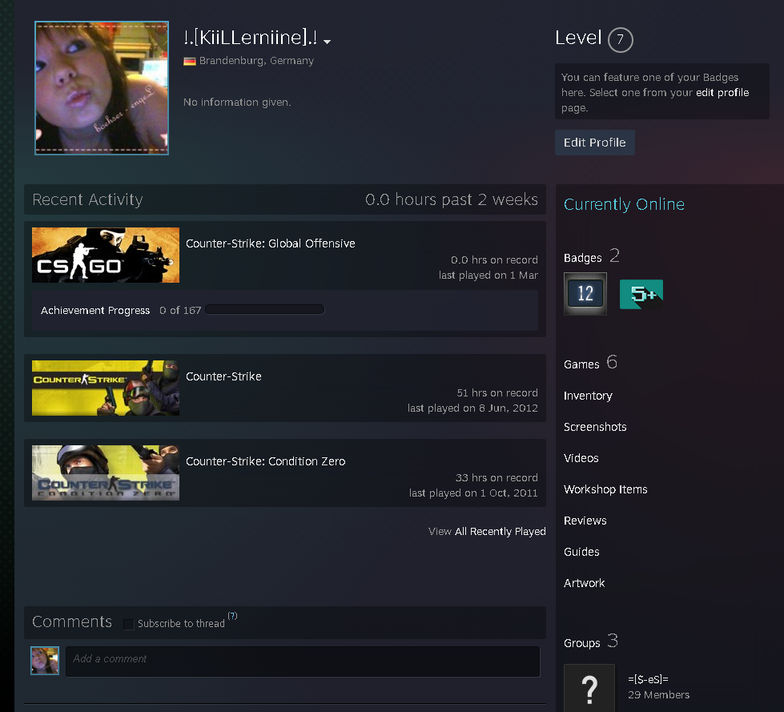The image size is (784, 712).
Task: Click the Edit Profile button
Action: coord(595,143)
